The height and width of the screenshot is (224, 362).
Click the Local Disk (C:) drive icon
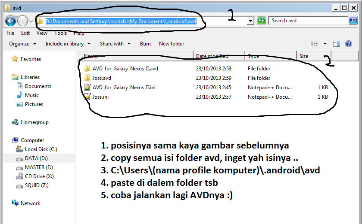tap(19, 149)
